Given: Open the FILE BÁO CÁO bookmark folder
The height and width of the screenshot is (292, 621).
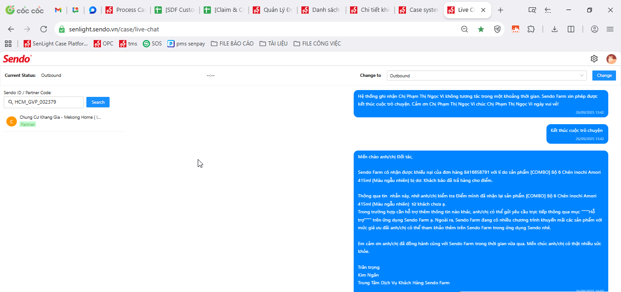Looking at the screenshot, I should point(232,44).
